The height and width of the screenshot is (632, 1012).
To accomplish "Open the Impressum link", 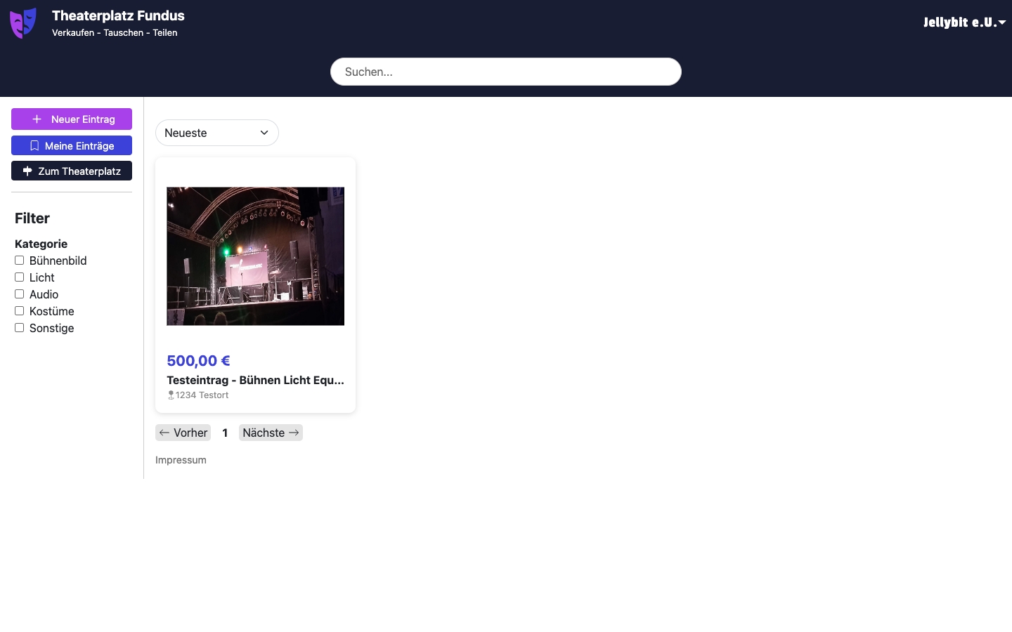I will click(181, 460).
